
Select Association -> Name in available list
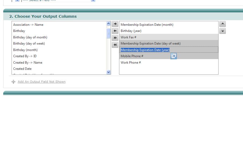pos(59,25)
